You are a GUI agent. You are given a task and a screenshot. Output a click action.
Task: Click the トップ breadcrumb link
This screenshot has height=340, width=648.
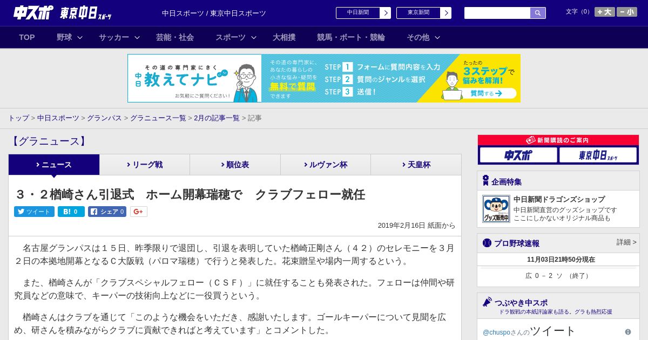click(x=18, y=118)
